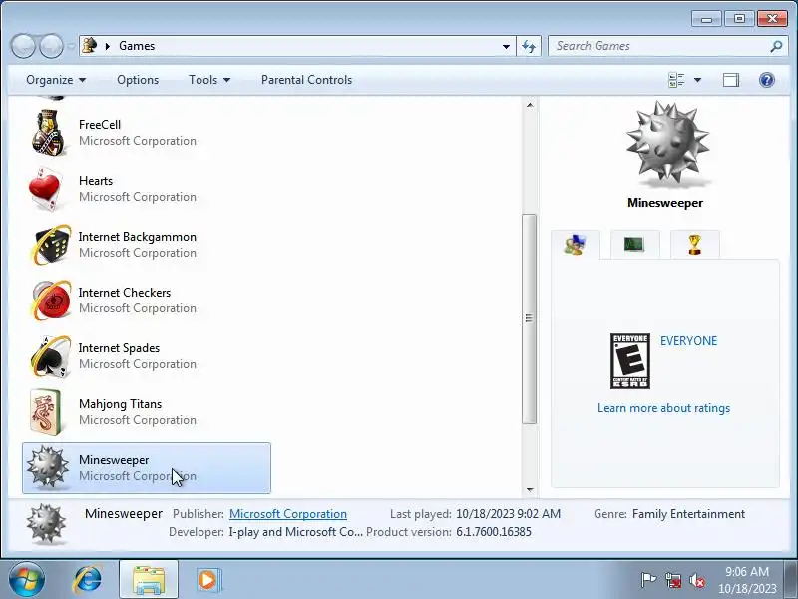
Task: Maximize the Games window
Action: click(739, 19)
